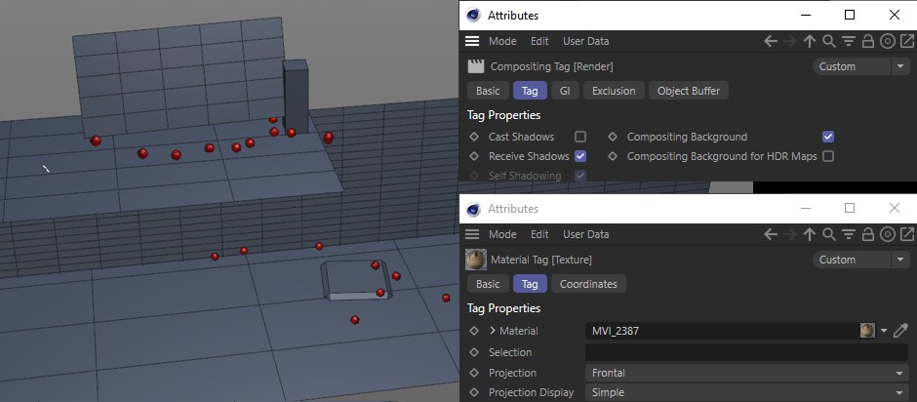
Task: Click the empty Selection input field
Action: click(747, 352)
